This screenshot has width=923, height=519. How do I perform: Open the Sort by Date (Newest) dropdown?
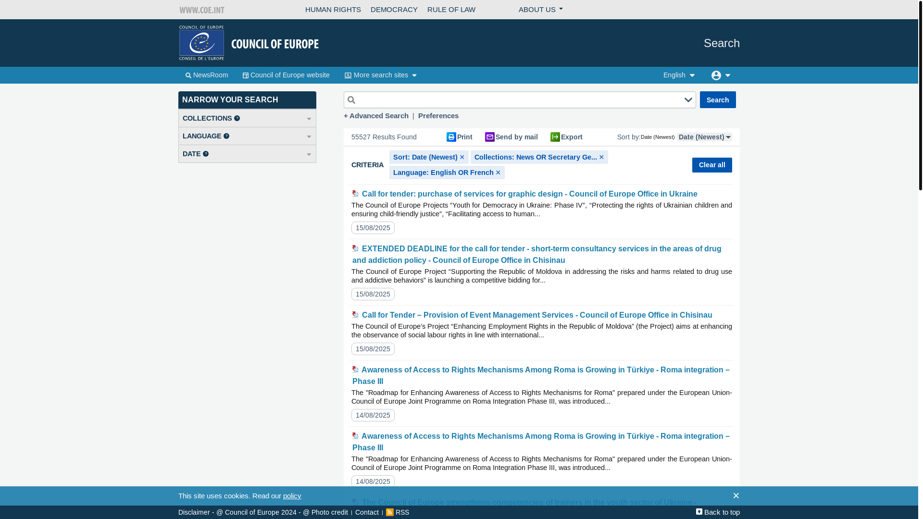click(704, 137)
